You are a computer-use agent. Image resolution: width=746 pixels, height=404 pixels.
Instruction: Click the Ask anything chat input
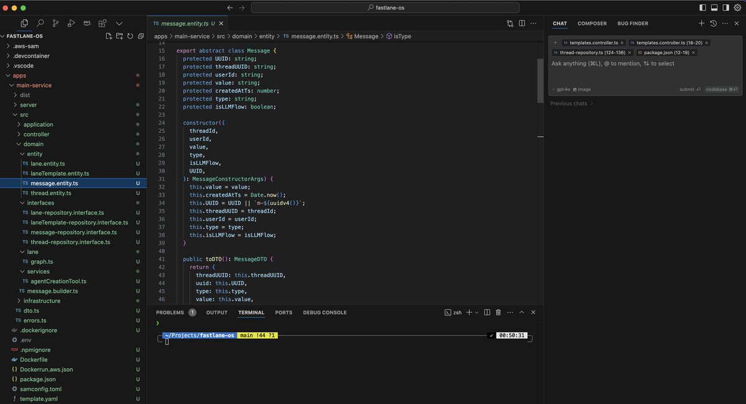[645, 63]
